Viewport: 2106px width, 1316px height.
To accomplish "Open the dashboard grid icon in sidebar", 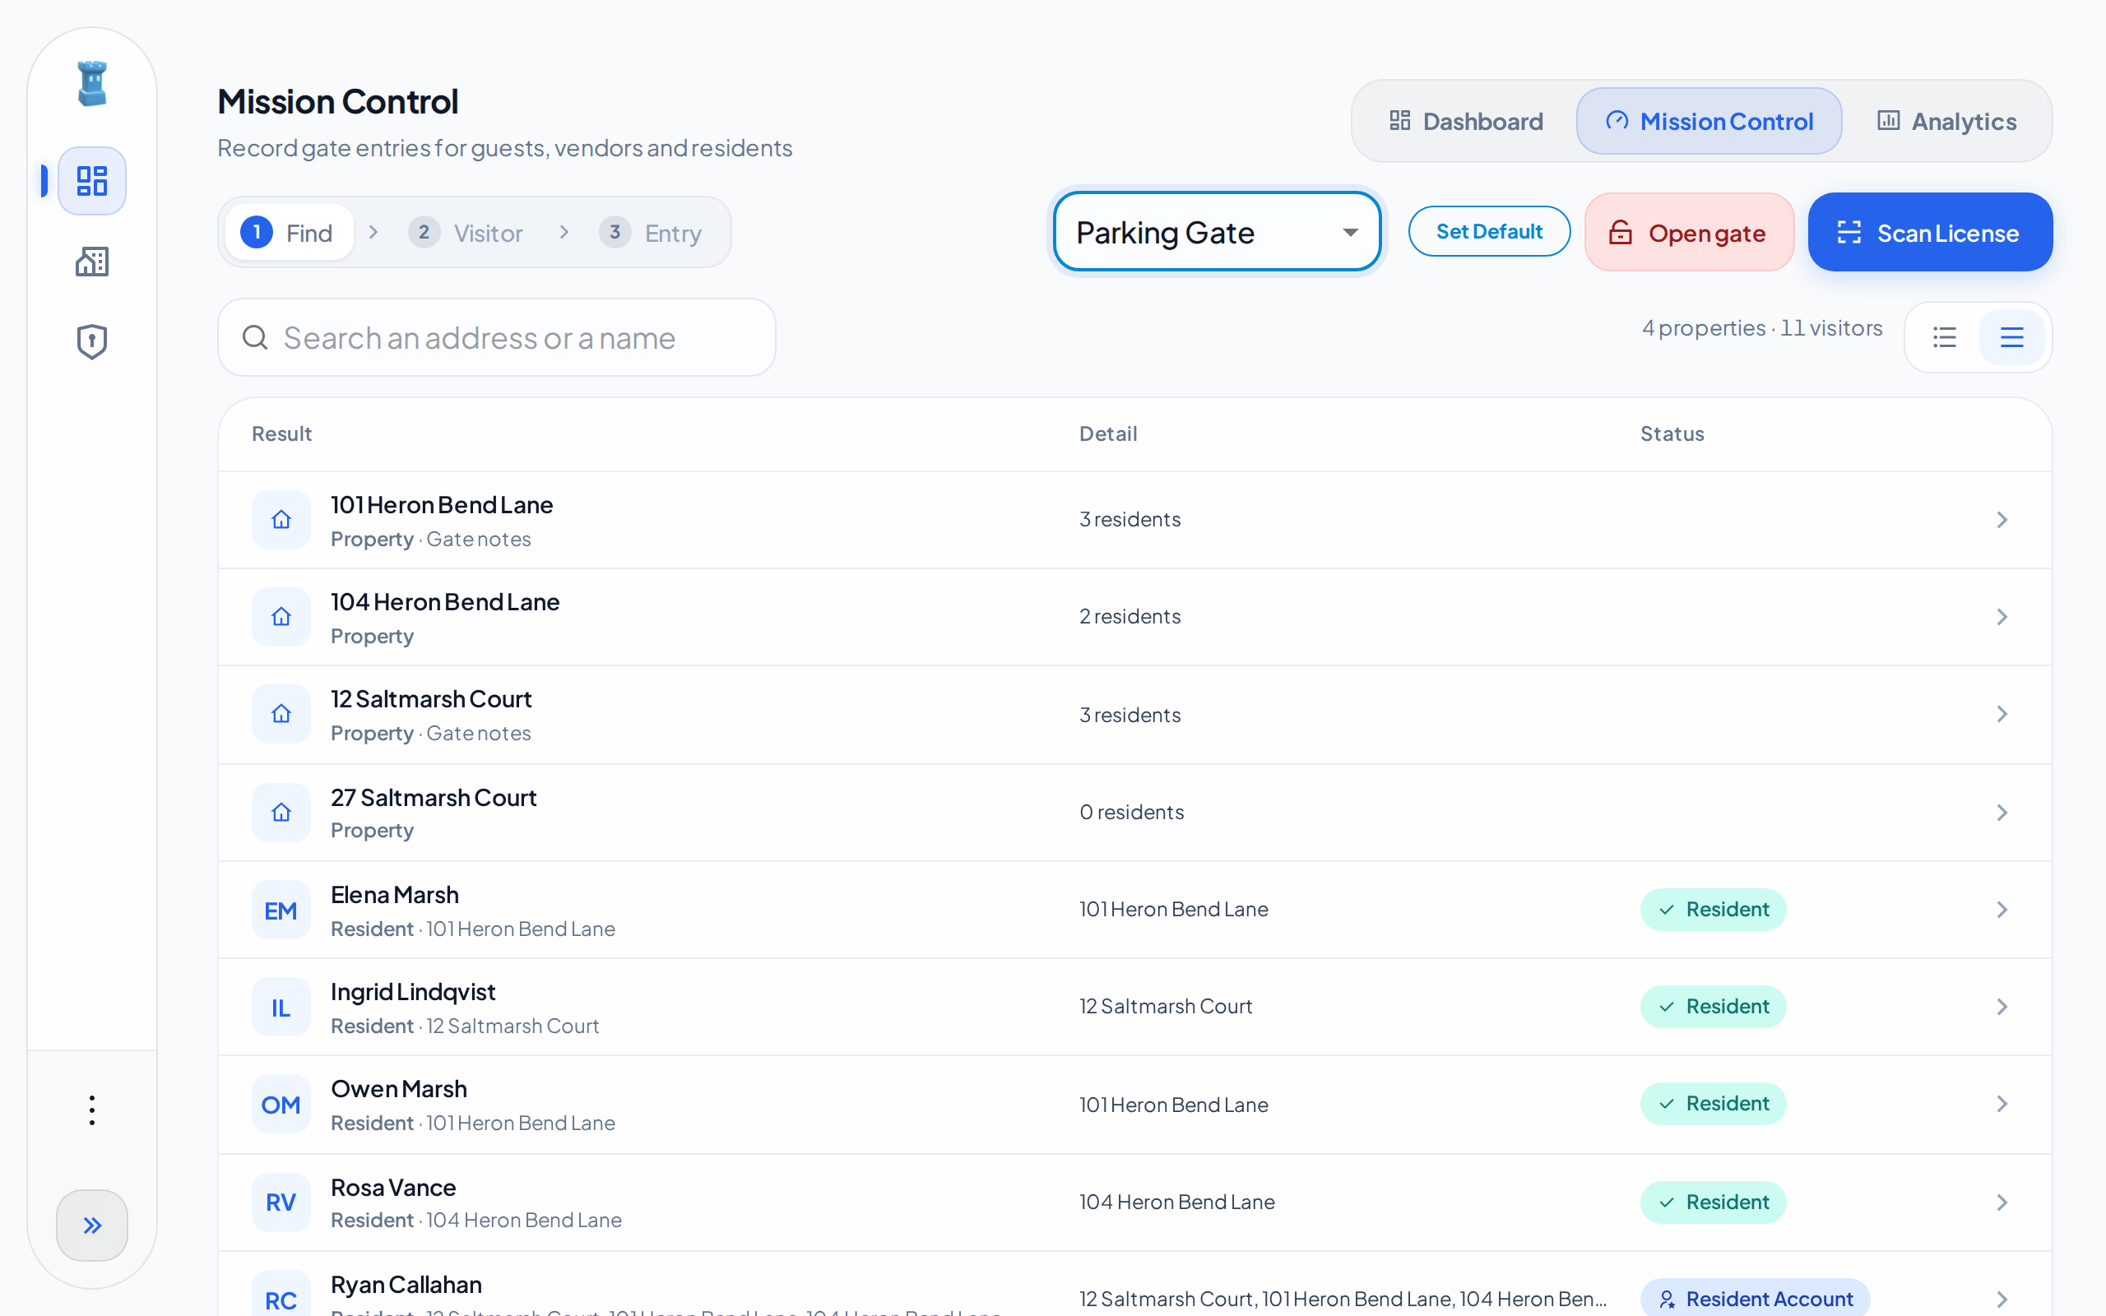I will 91,181.
